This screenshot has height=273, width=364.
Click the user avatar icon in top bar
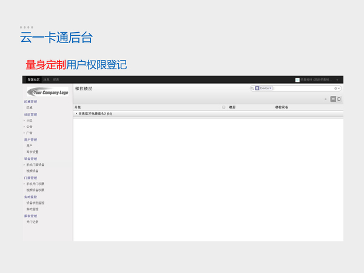[297, 80]
